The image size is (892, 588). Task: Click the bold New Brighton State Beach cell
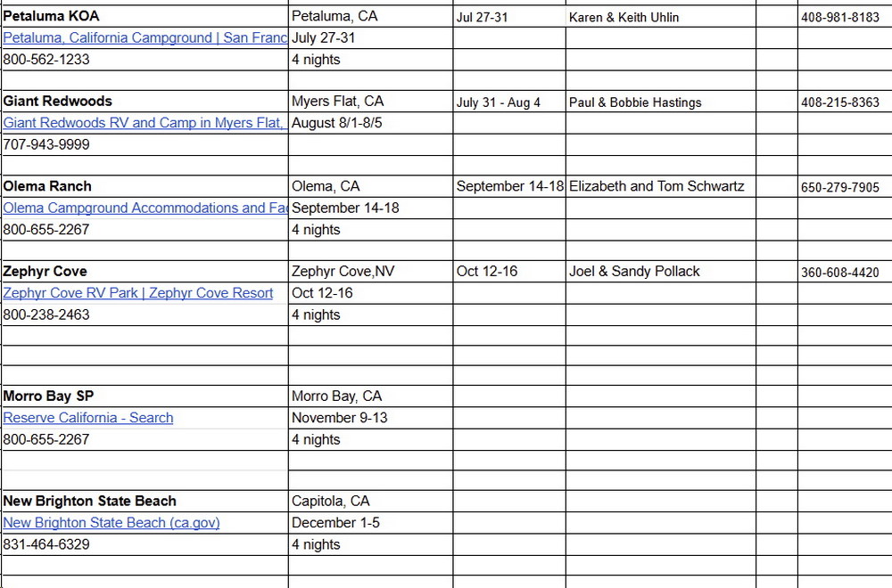[89, 501]
